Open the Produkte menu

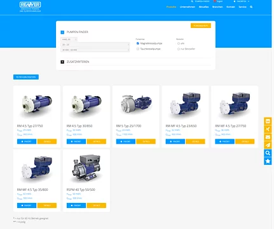pos(171,7)
